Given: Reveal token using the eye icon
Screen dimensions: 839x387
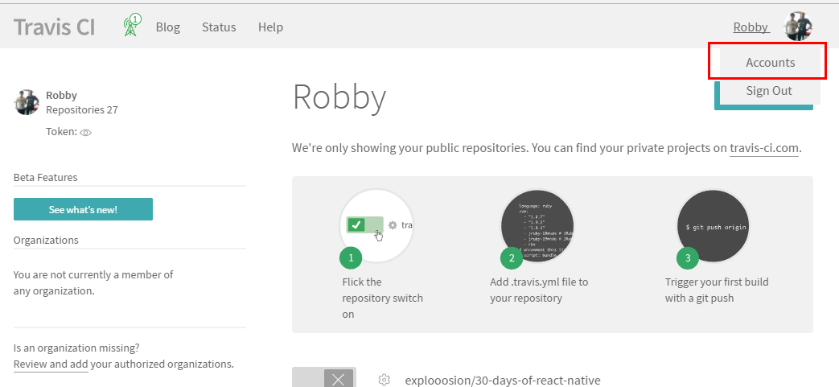Looking at the screenshot, I should click(85, 133).
